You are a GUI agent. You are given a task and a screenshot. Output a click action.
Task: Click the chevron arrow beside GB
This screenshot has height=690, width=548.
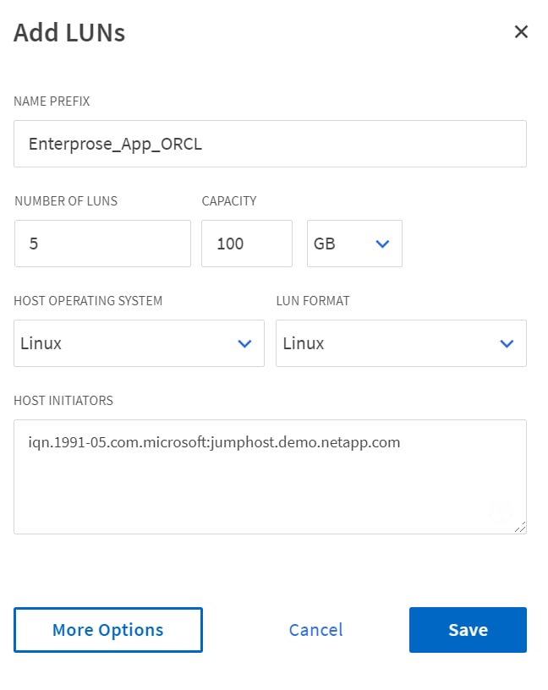coord(382,244)
